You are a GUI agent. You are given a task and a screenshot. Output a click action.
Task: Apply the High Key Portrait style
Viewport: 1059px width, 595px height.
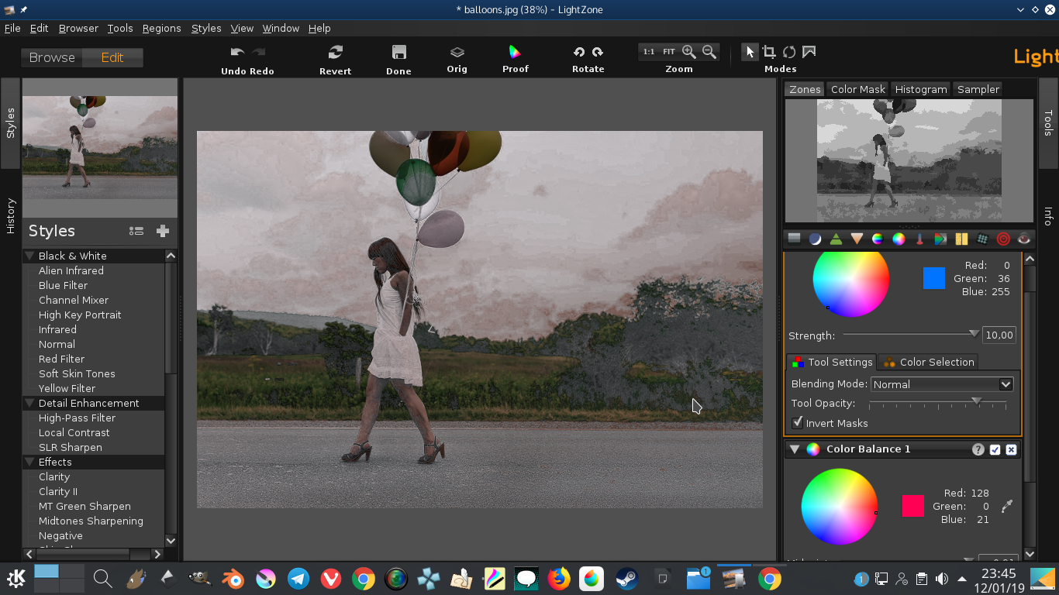[80, 315]
